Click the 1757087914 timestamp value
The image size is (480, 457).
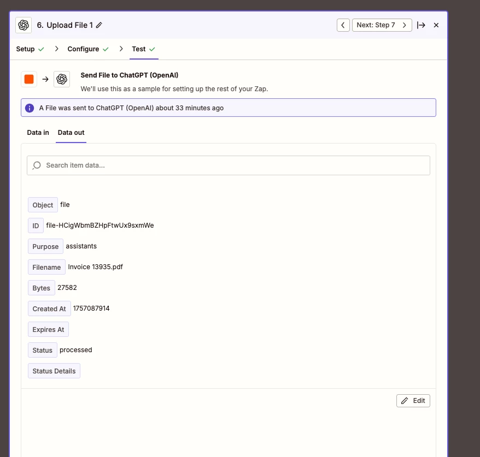click(x=91, y=308)
